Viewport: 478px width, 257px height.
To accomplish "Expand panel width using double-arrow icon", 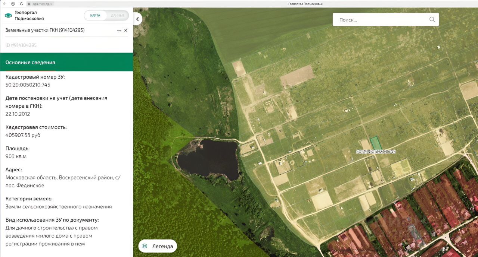I will [119, 31].
